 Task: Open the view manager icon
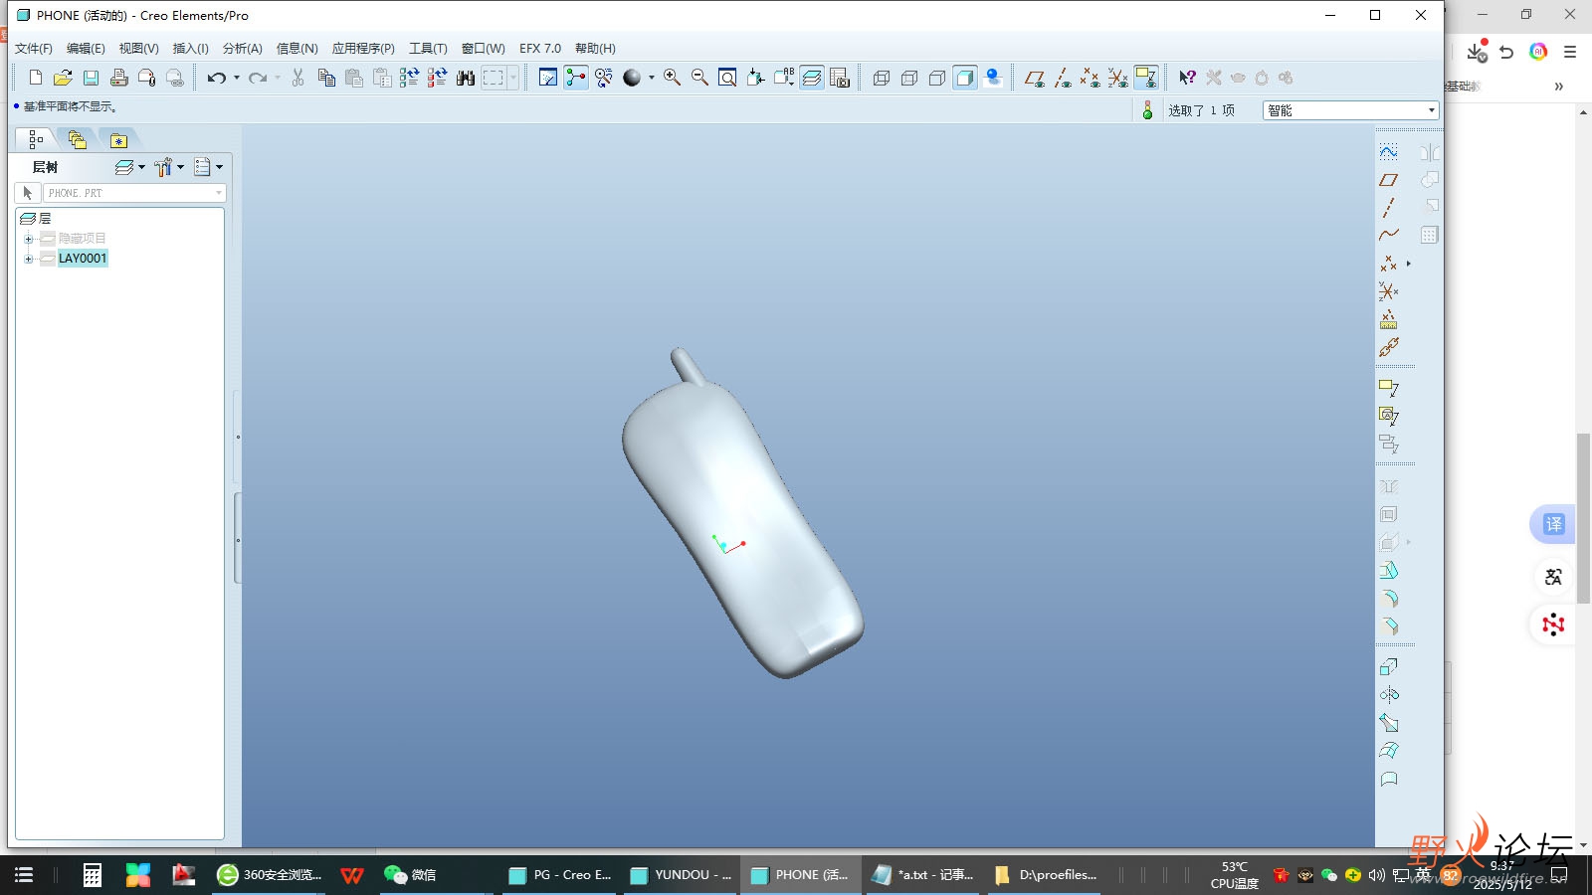[840, 78]
